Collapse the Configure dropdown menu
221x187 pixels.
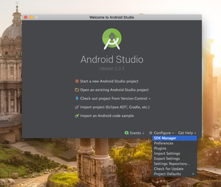(162, 133)
